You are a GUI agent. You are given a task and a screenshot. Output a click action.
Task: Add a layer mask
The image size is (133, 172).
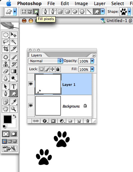coord(53,121)
